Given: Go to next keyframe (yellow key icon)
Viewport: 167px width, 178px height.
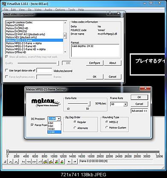Looking at the screenshot, I should point(51,162).
